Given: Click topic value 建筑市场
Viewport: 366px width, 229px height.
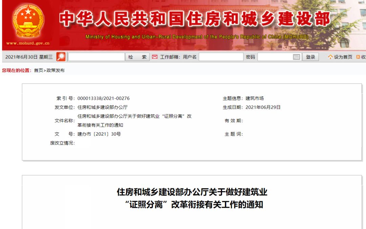Looking at the screenshot, I should (x=255, y=98).
